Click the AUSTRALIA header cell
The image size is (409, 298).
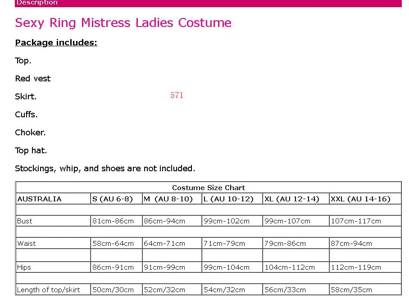[53, 199]
